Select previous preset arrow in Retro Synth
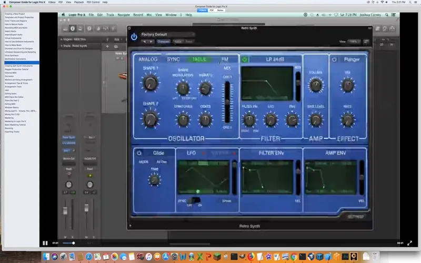This screenshot has width=421, height=263. click(x=145, y=42)
